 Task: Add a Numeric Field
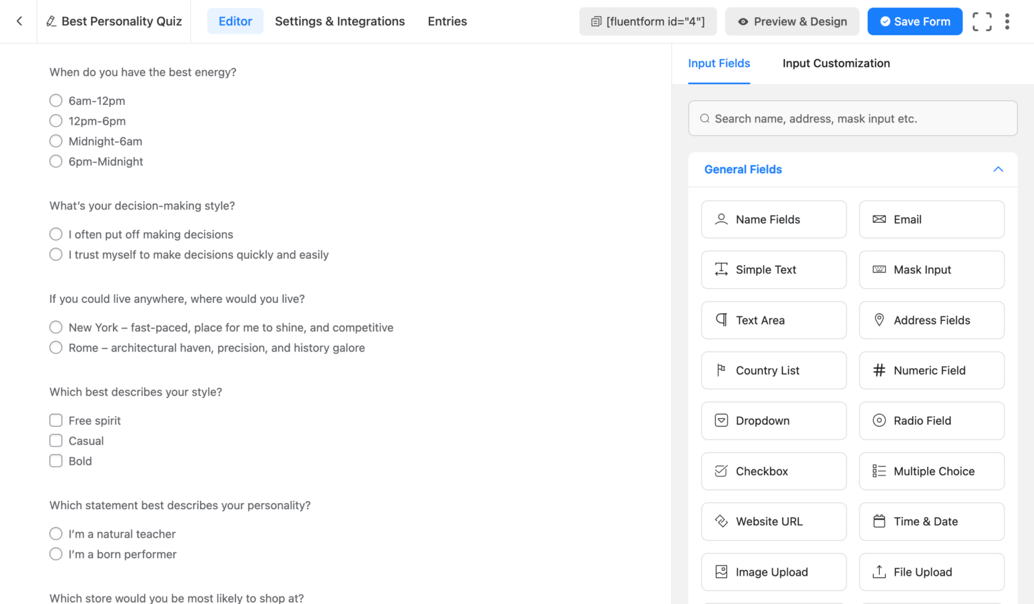(x=931, y=370)
